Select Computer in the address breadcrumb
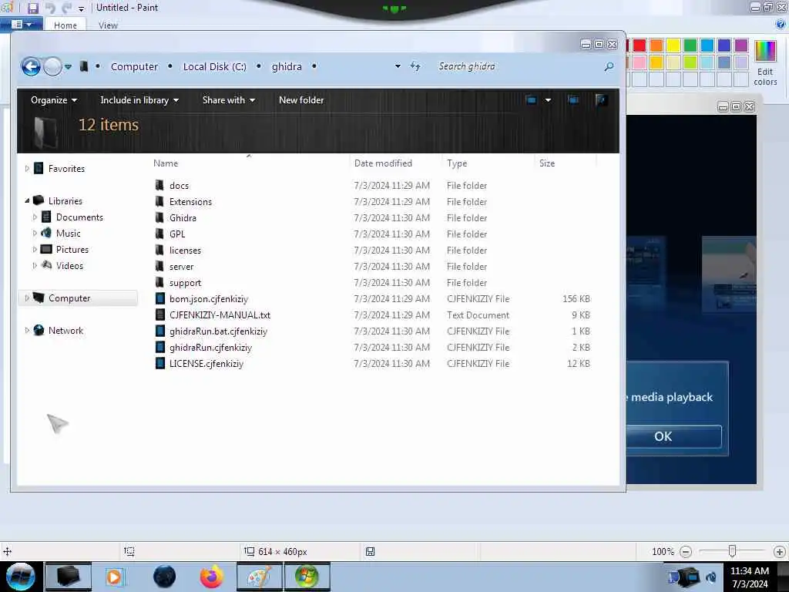 pyautogui.click(x=134, y=66)
